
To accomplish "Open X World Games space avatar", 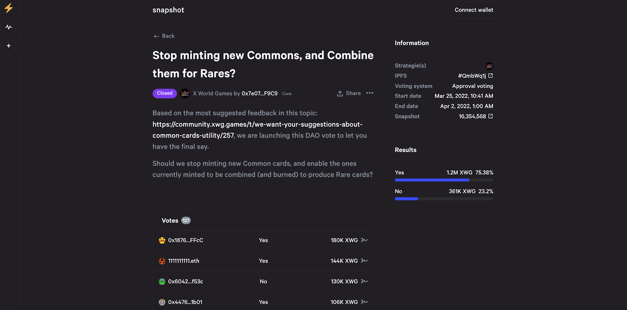I will click(x=185, y=93).
